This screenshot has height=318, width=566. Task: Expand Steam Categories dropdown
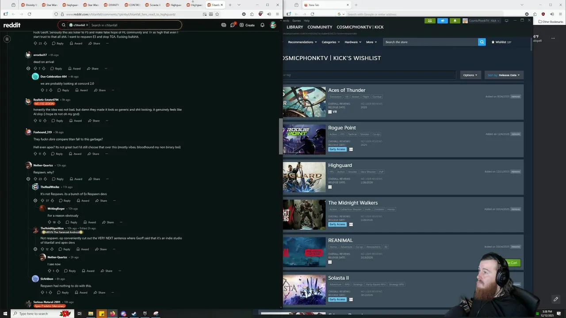331,42
